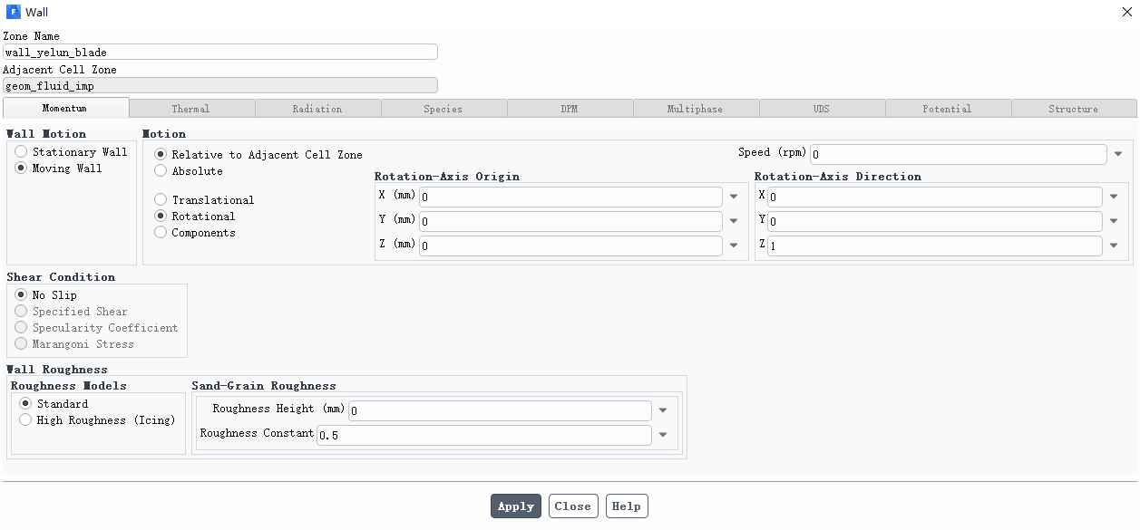Enable High Roughness (Icing) model

pyautogui.click(x=25, y=420)
